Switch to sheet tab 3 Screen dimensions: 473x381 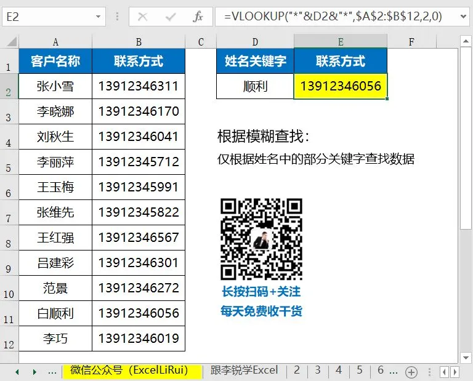pos(318,370)
